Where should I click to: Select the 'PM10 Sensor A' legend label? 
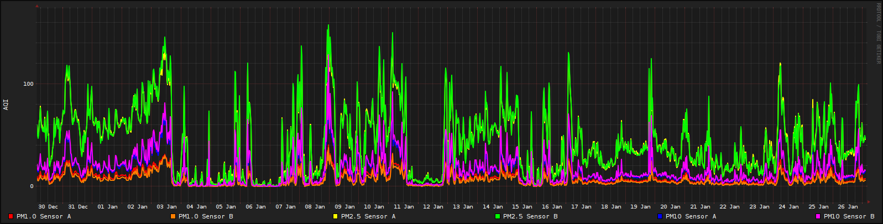pyautogui.click(x=691, y=216)
